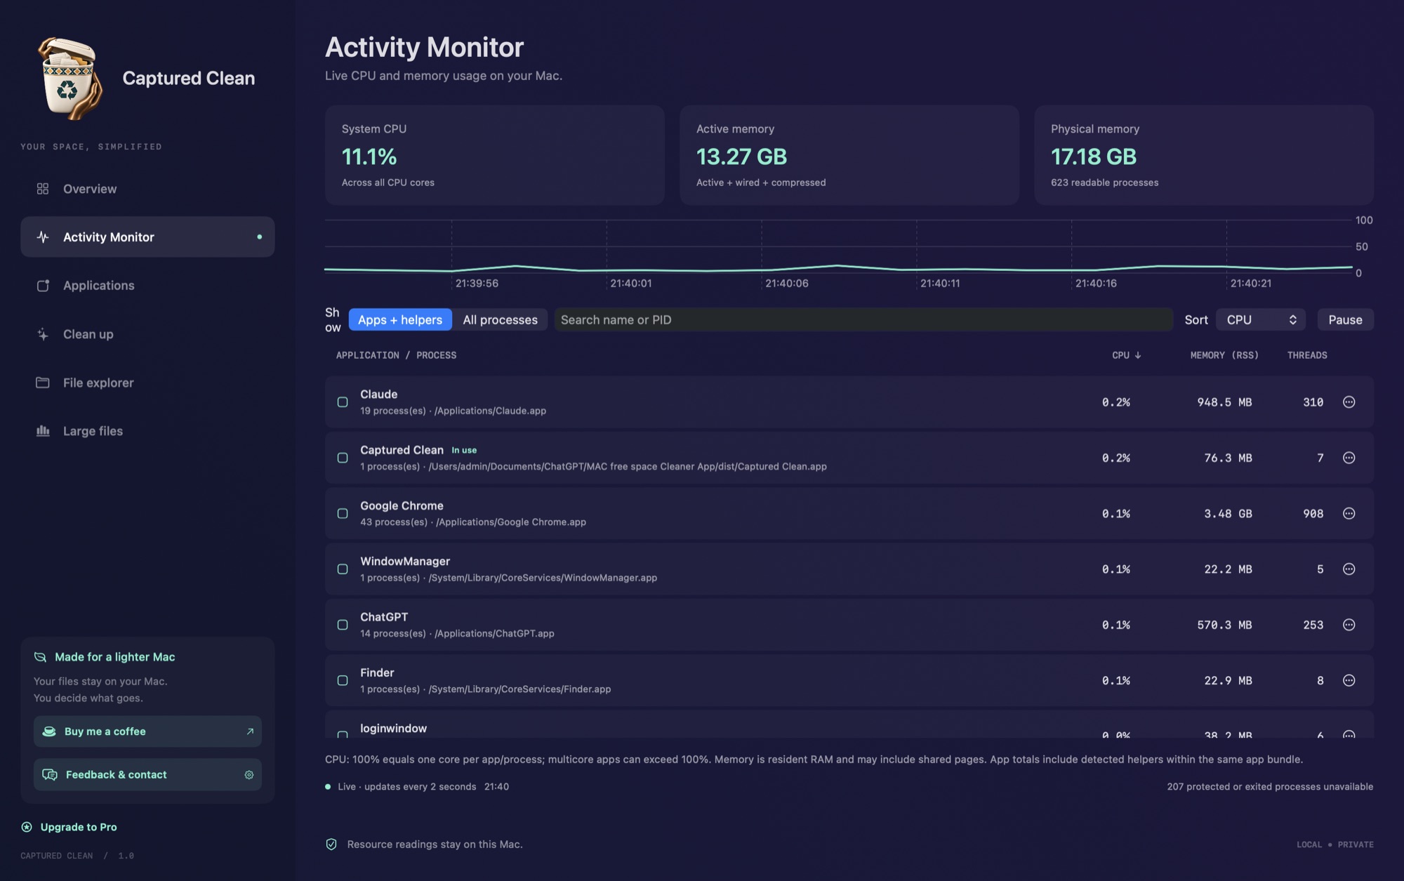Open more options for WindowManager row
The height and width of the screenshot is (881, 1404).
pos(1349,569)
